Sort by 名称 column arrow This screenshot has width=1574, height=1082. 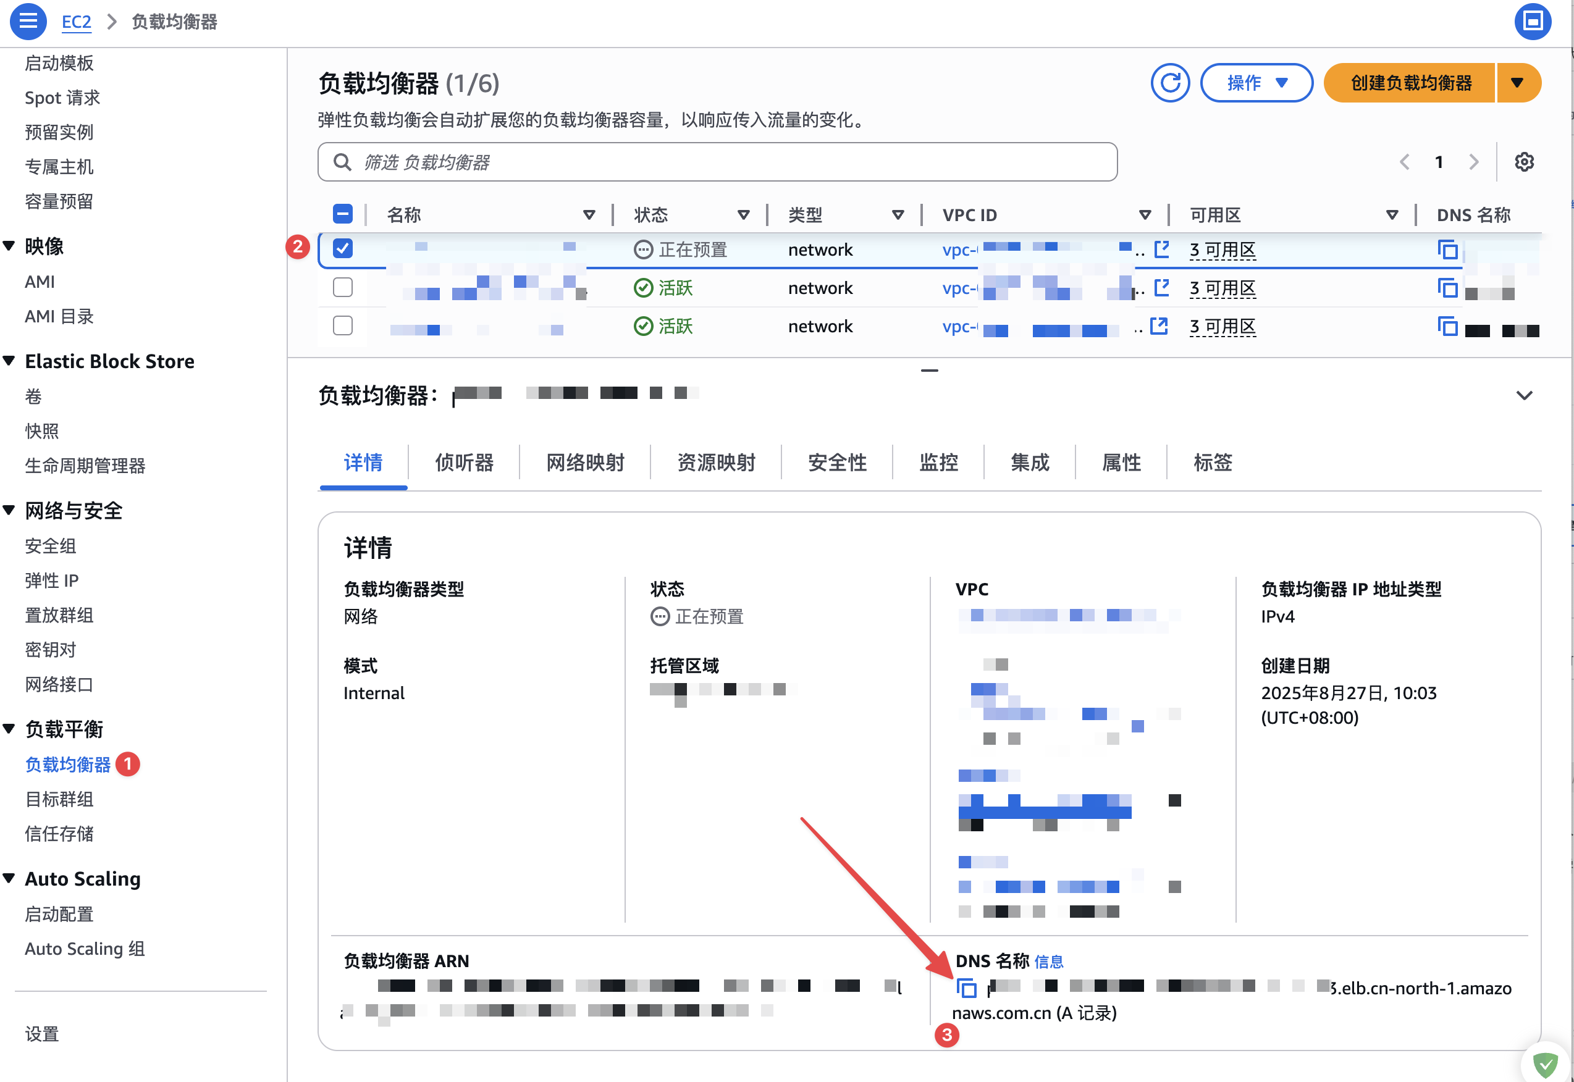589,215
